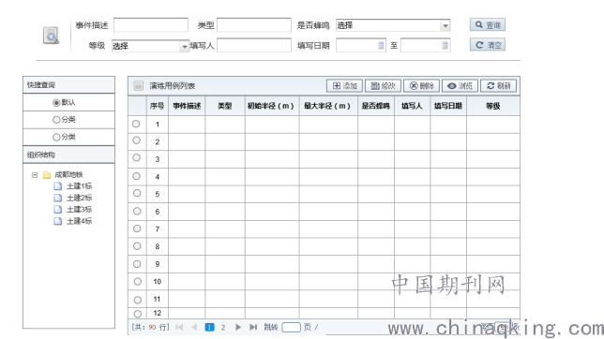Click the 修改 edit button
The height and width of the screenshot is (339, 604).
(383, 85)
